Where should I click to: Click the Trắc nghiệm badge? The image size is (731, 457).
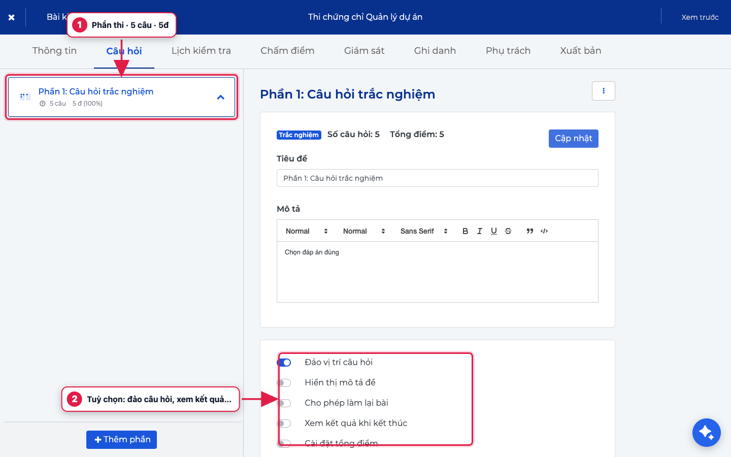pyautogui.click(x=299, y=135)
